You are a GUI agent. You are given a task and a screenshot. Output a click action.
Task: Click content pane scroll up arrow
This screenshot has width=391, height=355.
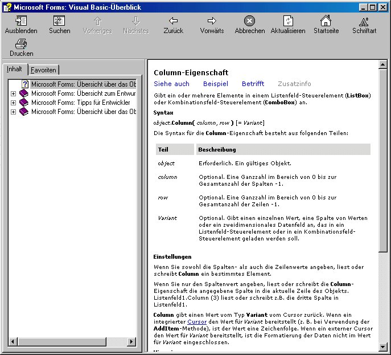point(382,64)
